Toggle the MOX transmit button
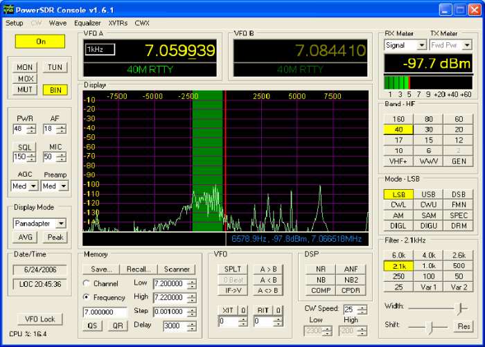Image resolution: width=485 pixels, height=347 pixels. [25, 78]
